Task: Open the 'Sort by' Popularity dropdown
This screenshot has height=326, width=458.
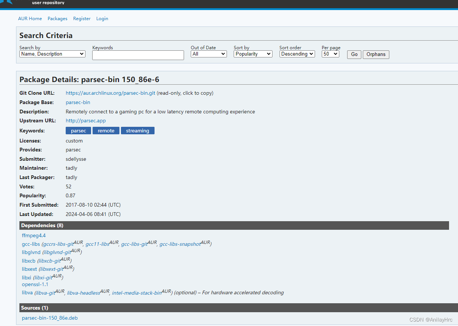Action: 253,54
